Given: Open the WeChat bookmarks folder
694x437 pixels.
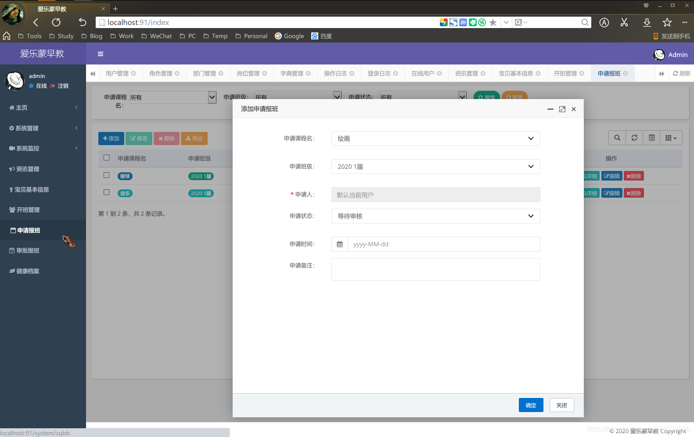Looking at the screenshot, I should tap(157, 36).
